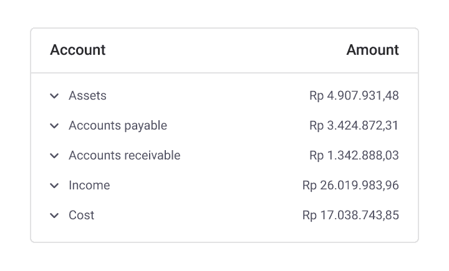The height and width of the screenshot is (271, 449).
Task: Click the Rp 26.019.983,96 amount
Action: pos(350,185)
